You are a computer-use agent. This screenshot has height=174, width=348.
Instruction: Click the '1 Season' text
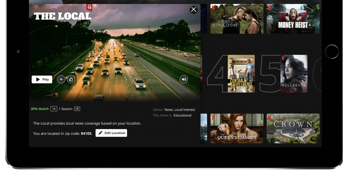click(66, 109)
